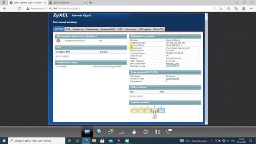Image resolution: width=256 pixels, height=144 pixels.
Task: Open browser Collections icon
Action: (x=236, y=8)
